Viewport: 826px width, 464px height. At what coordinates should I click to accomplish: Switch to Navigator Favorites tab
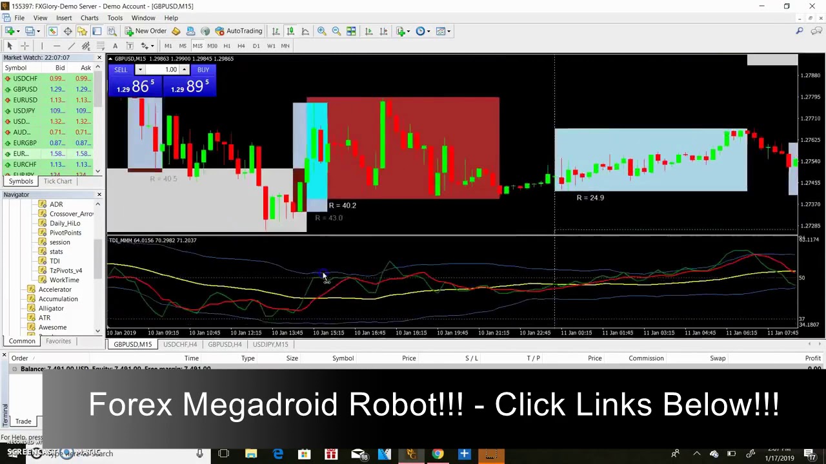pyautogui.click(x=58, y=341)
